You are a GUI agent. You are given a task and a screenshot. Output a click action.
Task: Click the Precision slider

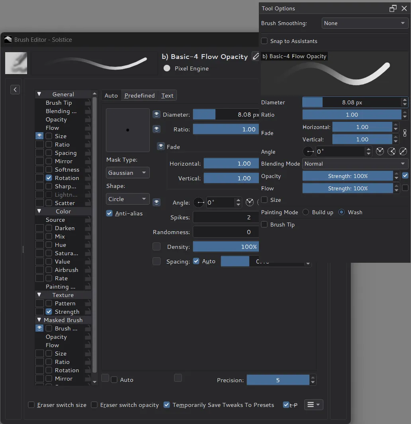[278, 380]
